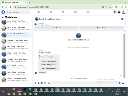
Task: Select Derrick 3 Beds 2 Baths House chat
Action: pos(16,35)
